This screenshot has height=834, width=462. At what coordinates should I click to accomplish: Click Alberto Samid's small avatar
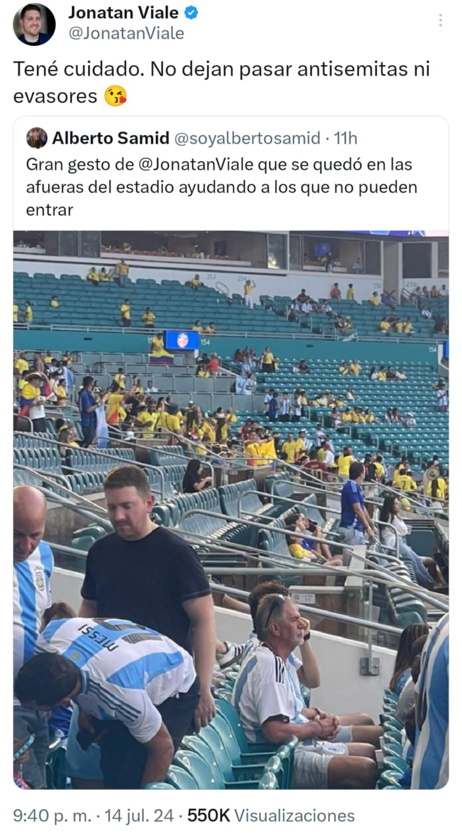coord(37,138)
